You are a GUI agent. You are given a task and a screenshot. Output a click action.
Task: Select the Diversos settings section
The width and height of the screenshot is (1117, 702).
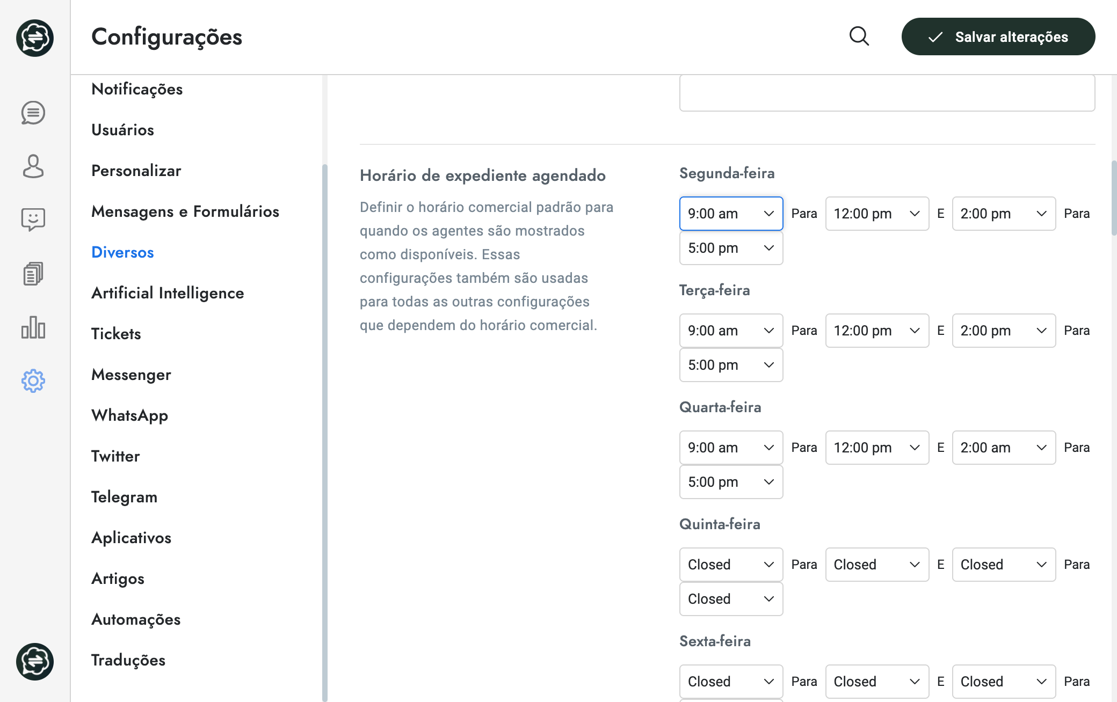point(122,252)
